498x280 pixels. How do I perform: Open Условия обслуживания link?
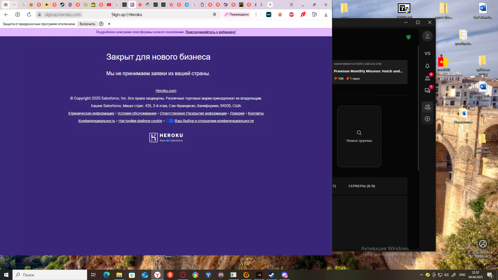pyautogui.click(x=137, y=113)
